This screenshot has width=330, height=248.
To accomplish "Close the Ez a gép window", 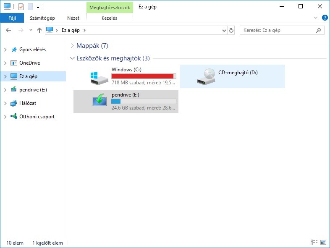I will 320,7.
